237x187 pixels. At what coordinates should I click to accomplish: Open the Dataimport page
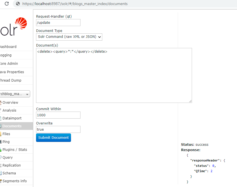click(x=12, y=118)
